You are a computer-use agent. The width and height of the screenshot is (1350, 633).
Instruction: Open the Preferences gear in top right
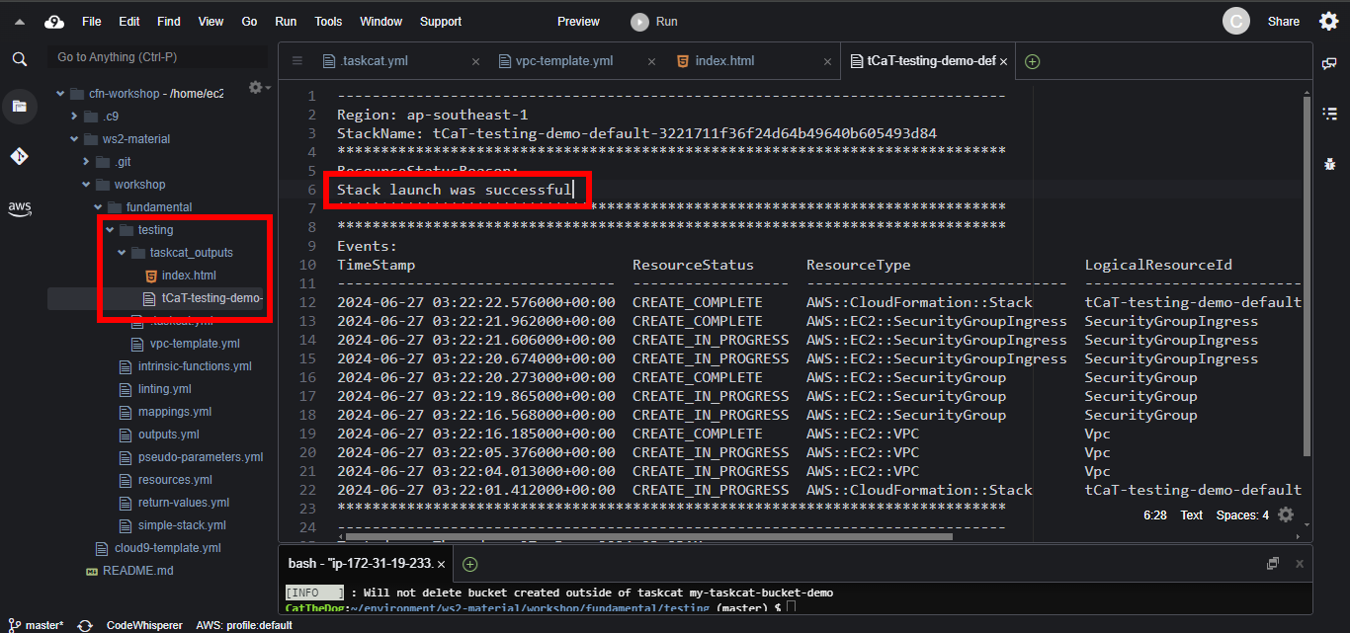coord(1328,21)
